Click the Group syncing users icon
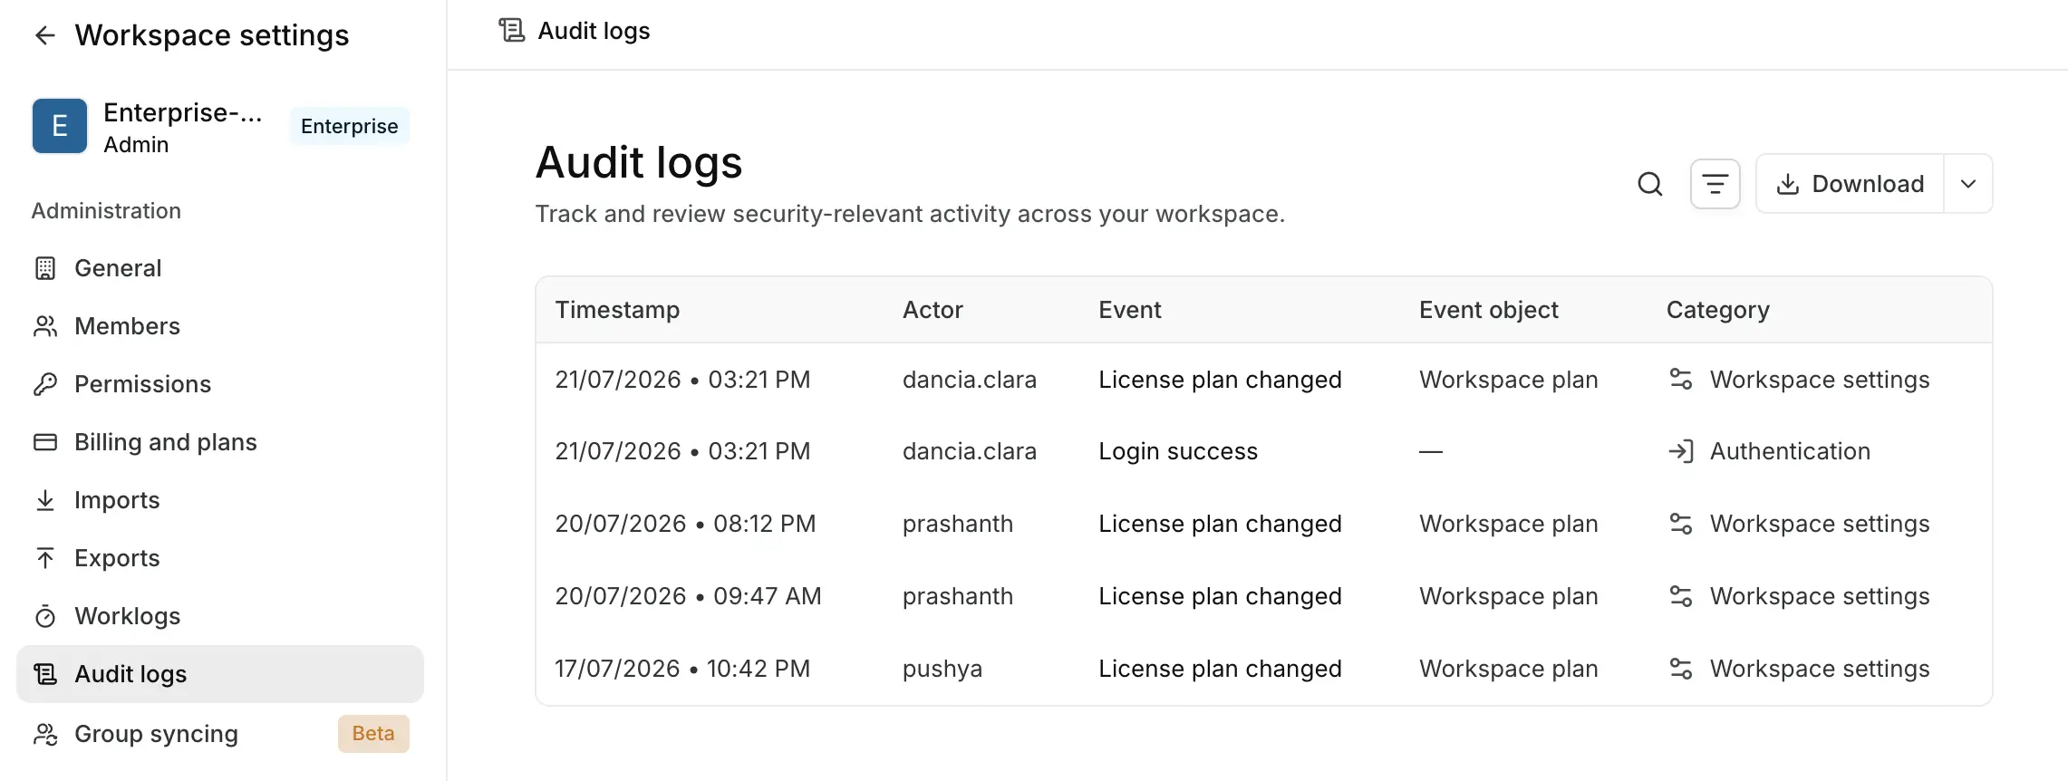This screenshot has height=781, width=2068. 45,734
